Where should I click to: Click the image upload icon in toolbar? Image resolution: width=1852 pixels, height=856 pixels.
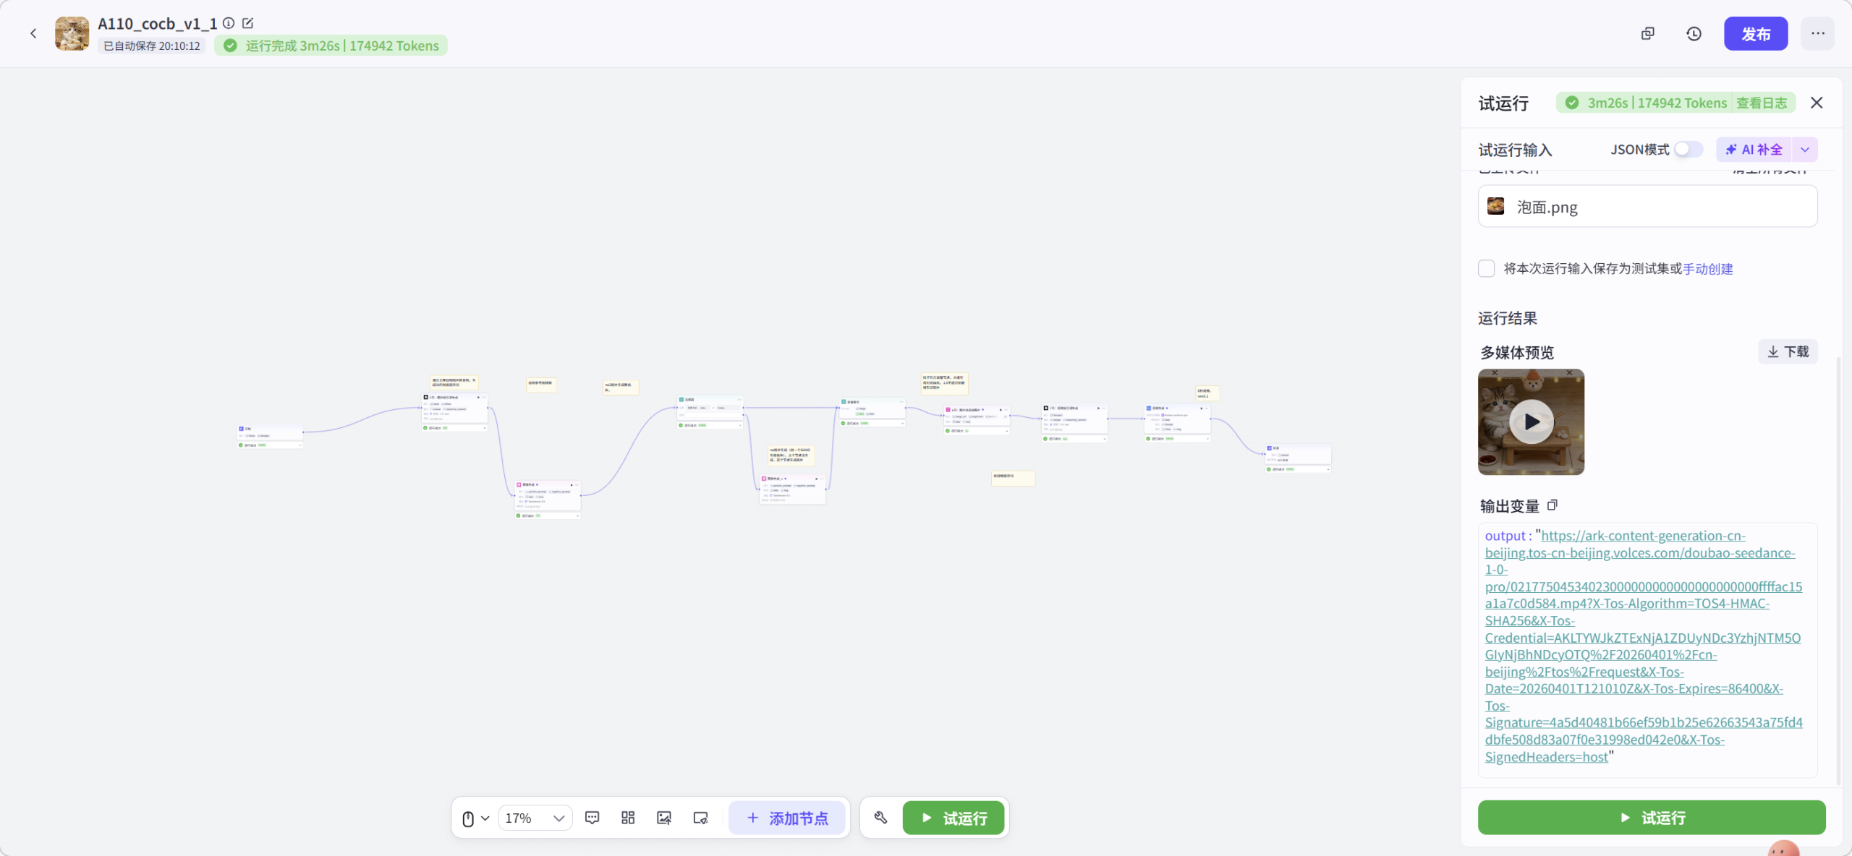tap(663, 818)
